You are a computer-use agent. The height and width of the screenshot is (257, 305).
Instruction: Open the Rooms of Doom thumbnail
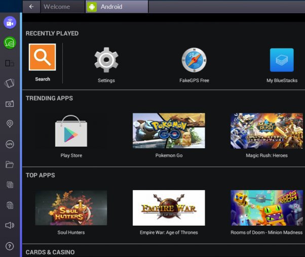266,208
